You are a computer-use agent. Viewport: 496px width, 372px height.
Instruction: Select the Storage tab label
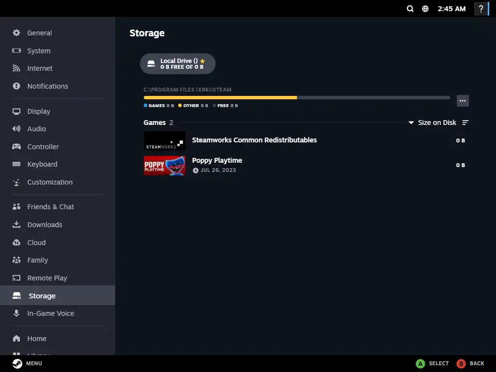point(42,296)
